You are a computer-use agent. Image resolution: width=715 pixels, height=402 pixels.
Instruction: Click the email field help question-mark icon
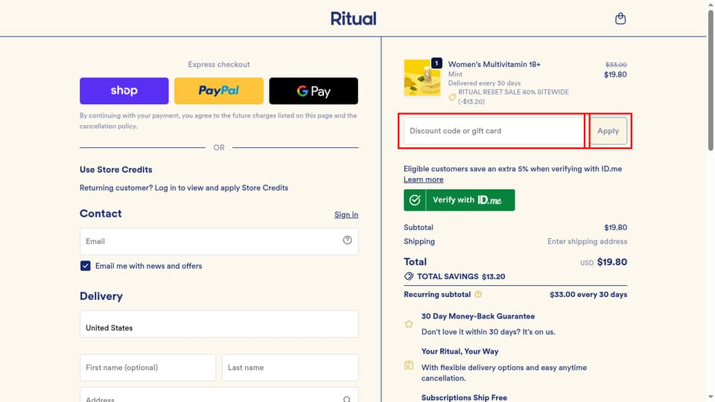pyautogui.click(x=348, y=240)
